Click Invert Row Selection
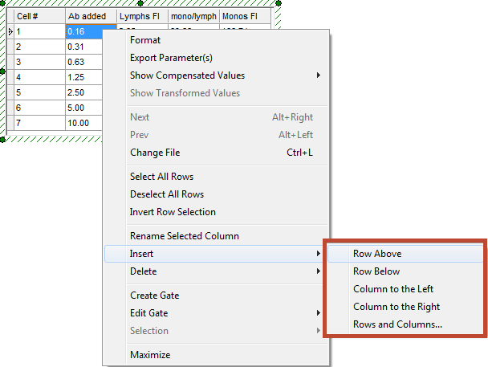 [173, 212]
